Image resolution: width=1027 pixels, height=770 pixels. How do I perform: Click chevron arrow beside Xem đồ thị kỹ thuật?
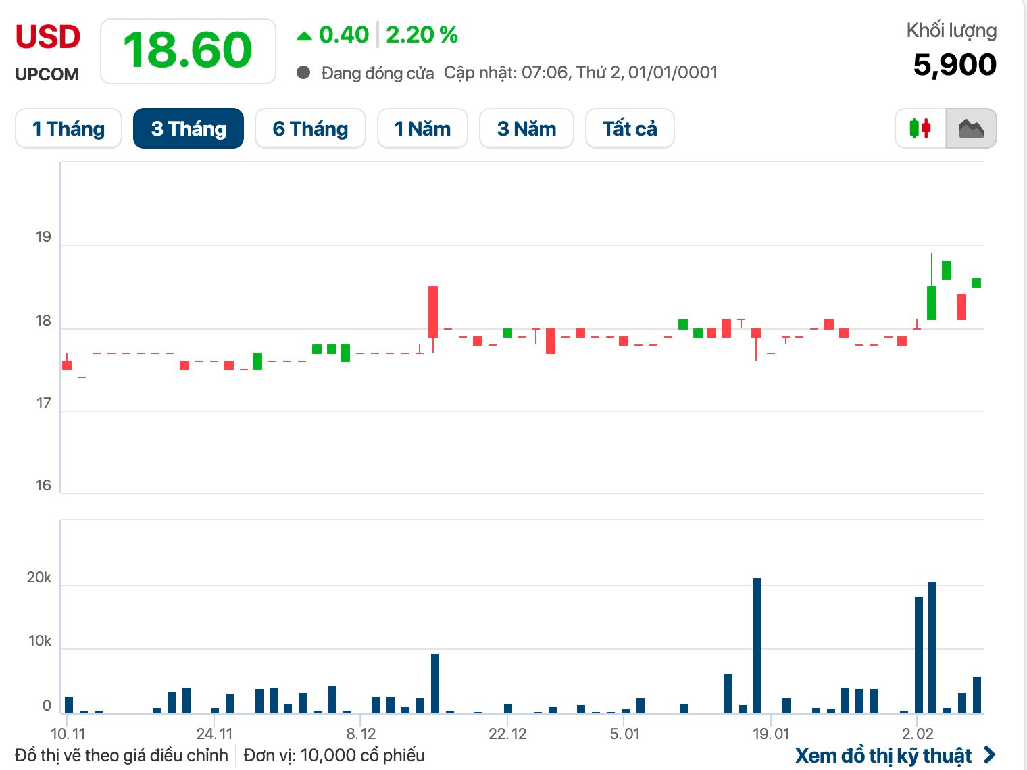(x=989, y=754)
